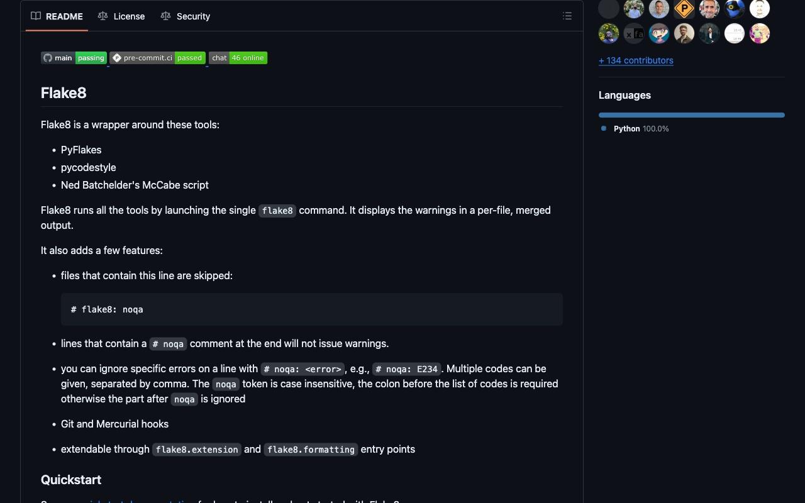Click the blue Python language bar

click(692, 115)
